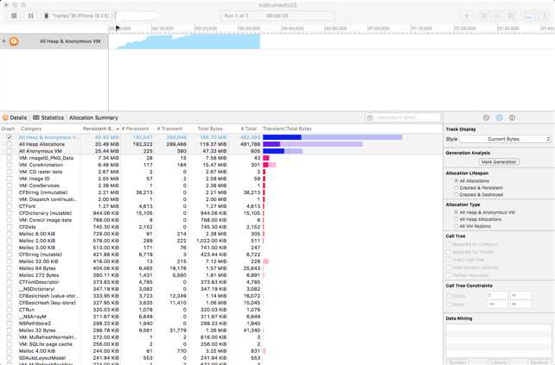Image resolution: width=555 pixels, height=365 pixels.
Task: Expand the All Heap & Anonymous VM track
Action: pos(4,41)
